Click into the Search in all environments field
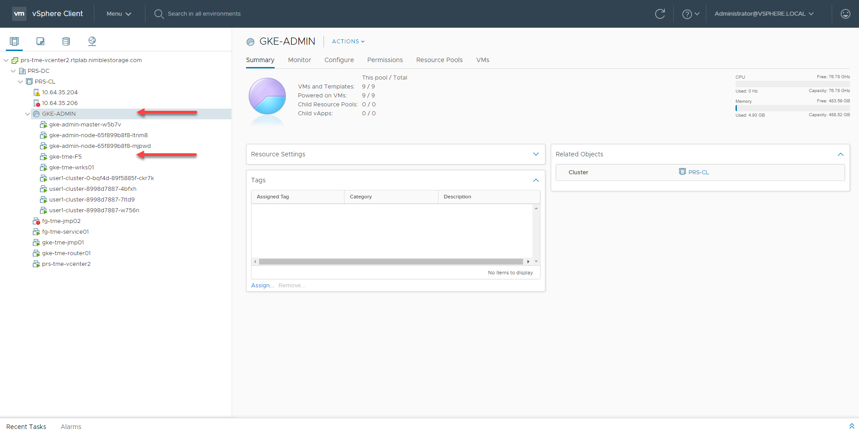Image resolution: width=859 pixels, height=433 pixels. coord(204,14)
